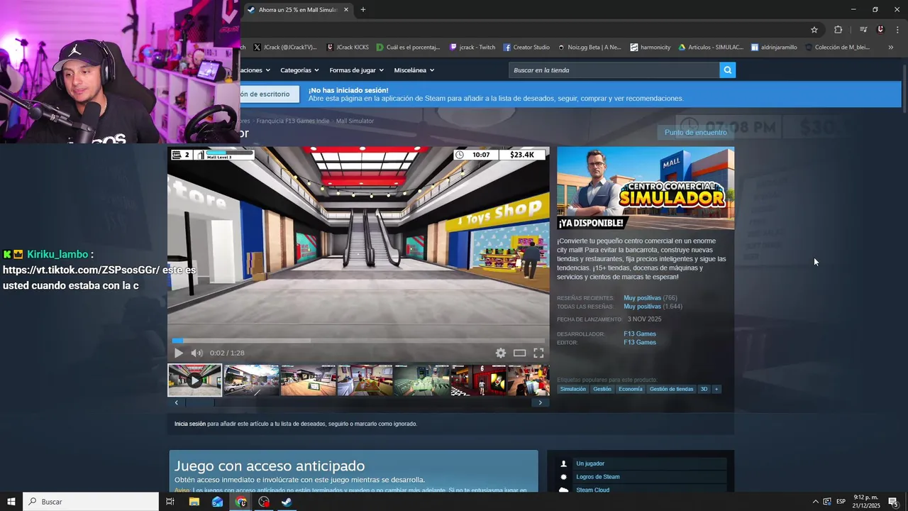908x511 pixels.
Task: Open the 'Cuál es el porcentaj...' bookmark
Action: 409,48
